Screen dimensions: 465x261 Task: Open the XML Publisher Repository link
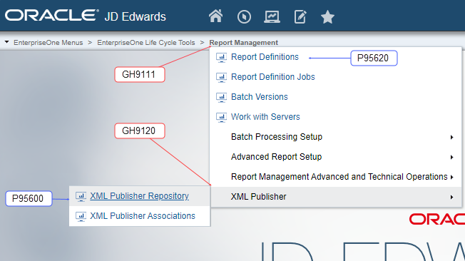point(139,195)
